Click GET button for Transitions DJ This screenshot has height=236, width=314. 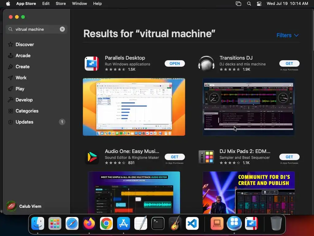(x=289, y=64)
